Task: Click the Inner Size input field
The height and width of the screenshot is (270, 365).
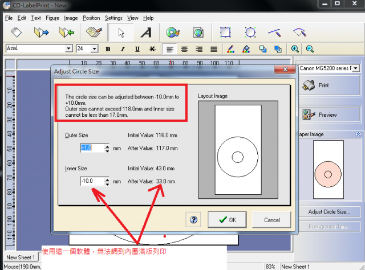Action: [92, 181]
